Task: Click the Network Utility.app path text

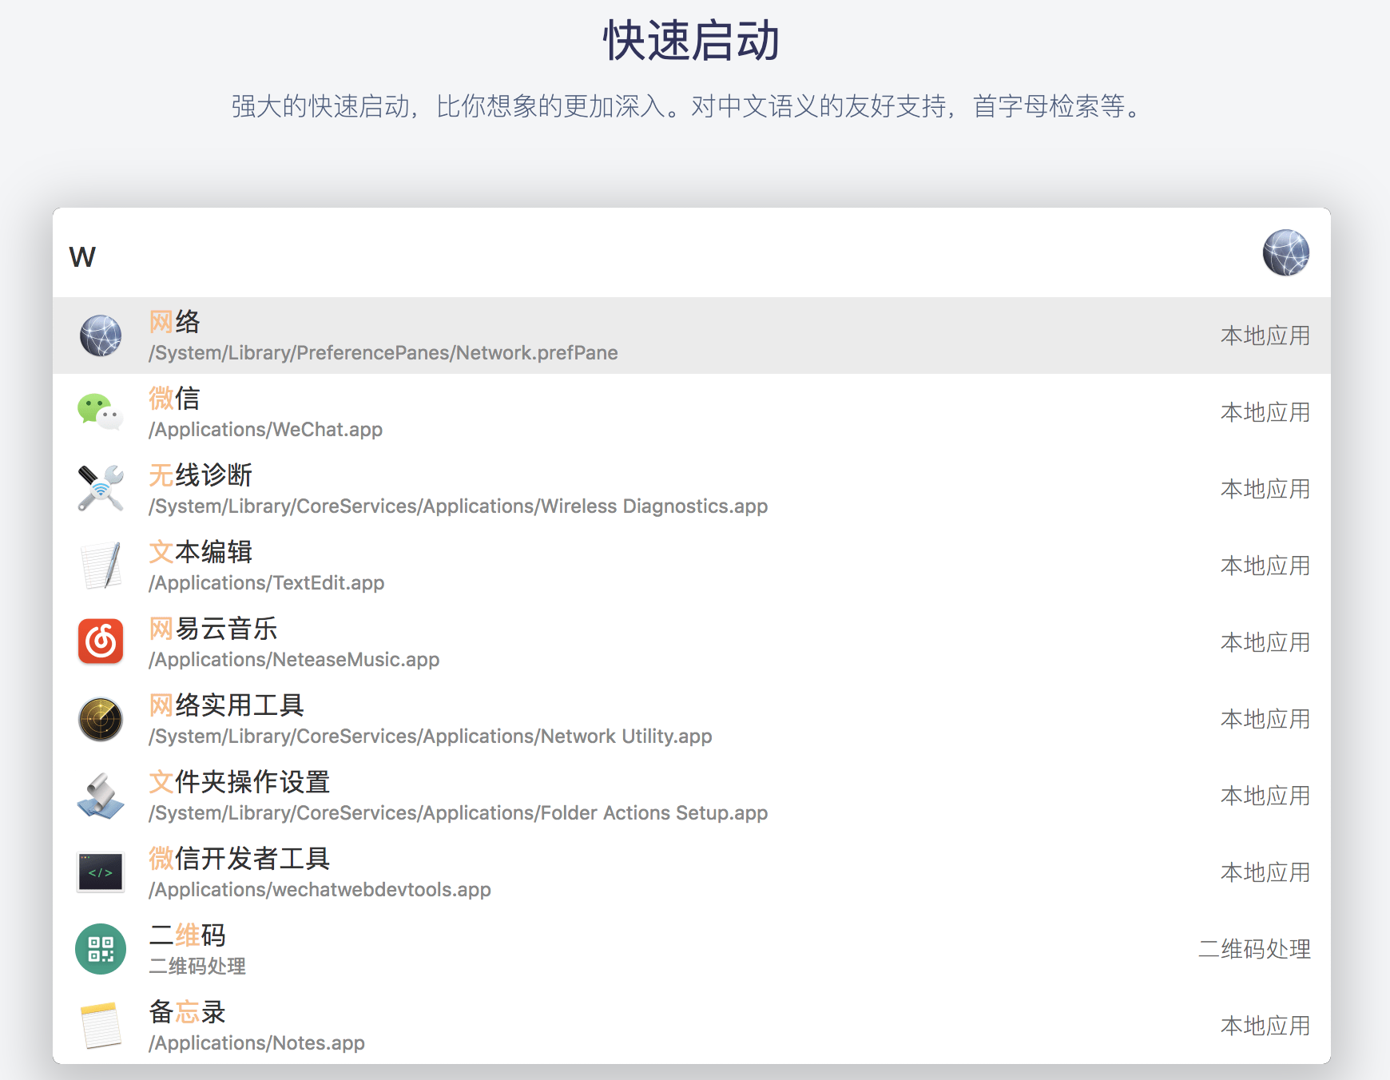Action: [431, 737]
